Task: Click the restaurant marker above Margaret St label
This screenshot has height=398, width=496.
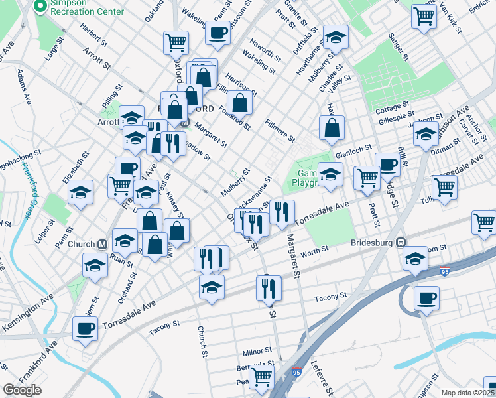Action: [x=282, y=212]
